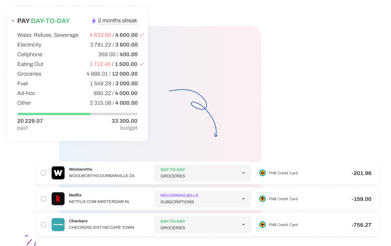The height and width of the screenshot is (246, 391).
Task: Click the 2 months streak link
Action: click(117, 21)
